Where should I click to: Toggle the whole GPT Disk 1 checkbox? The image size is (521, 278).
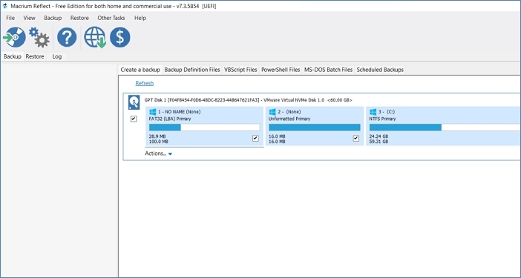[134, 119]
